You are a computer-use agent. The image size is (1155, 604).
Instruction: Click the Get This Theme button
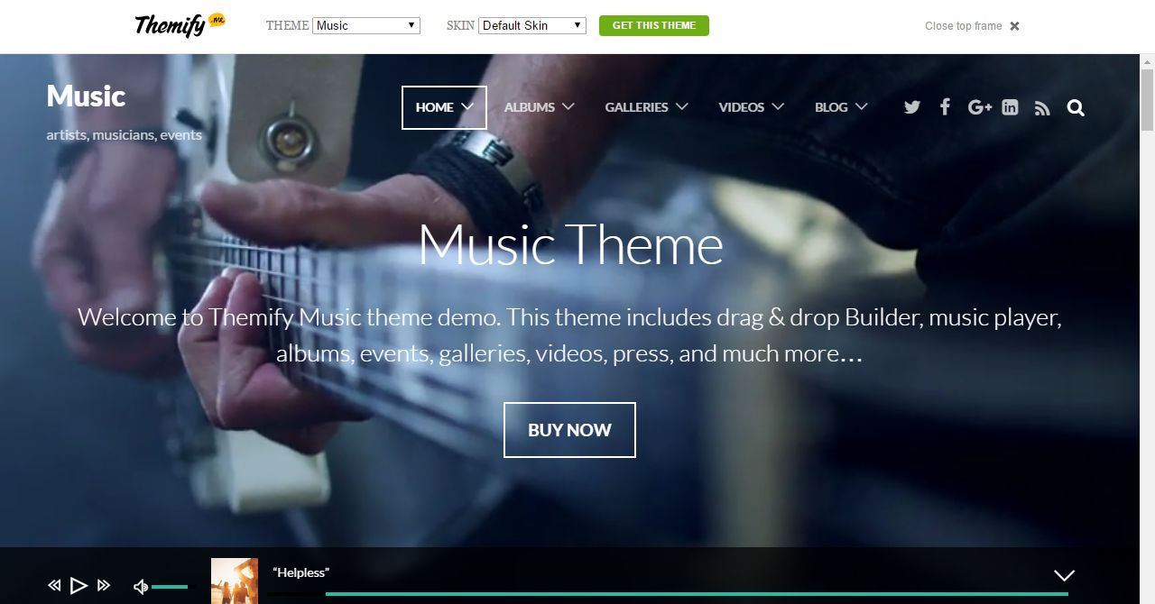coord(654,25)
